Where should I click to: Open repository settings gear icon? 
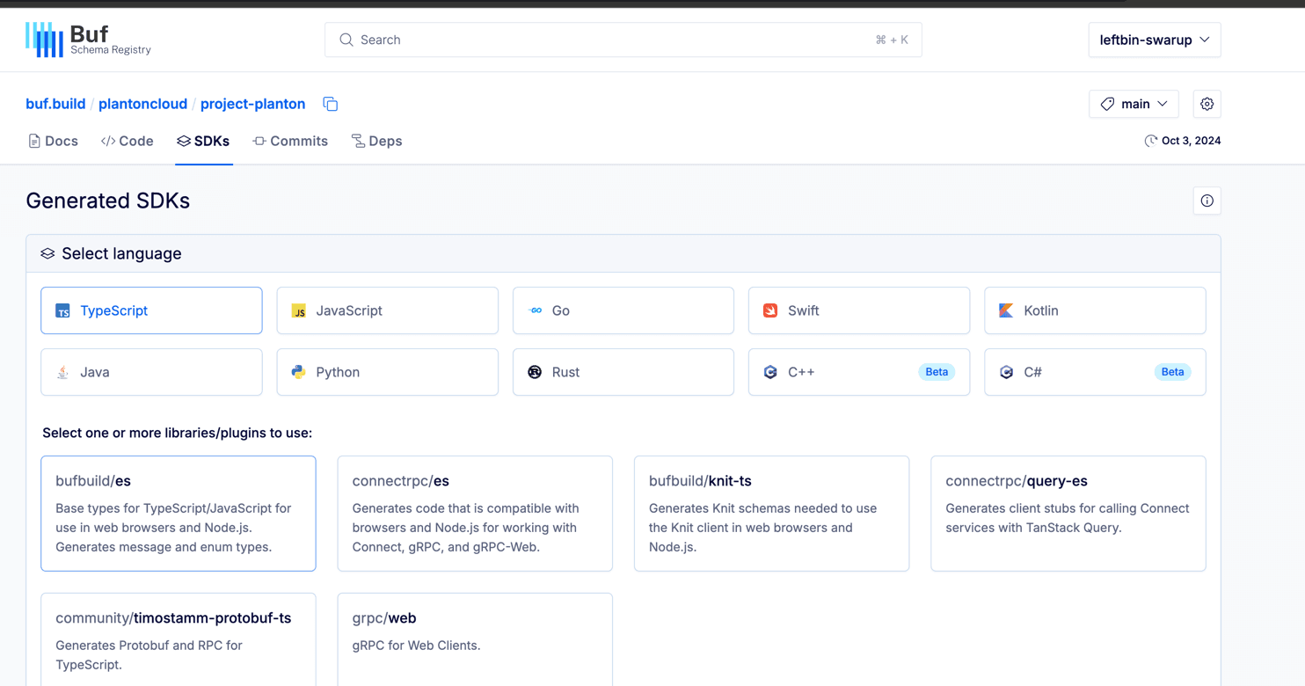pos(1207,104)
